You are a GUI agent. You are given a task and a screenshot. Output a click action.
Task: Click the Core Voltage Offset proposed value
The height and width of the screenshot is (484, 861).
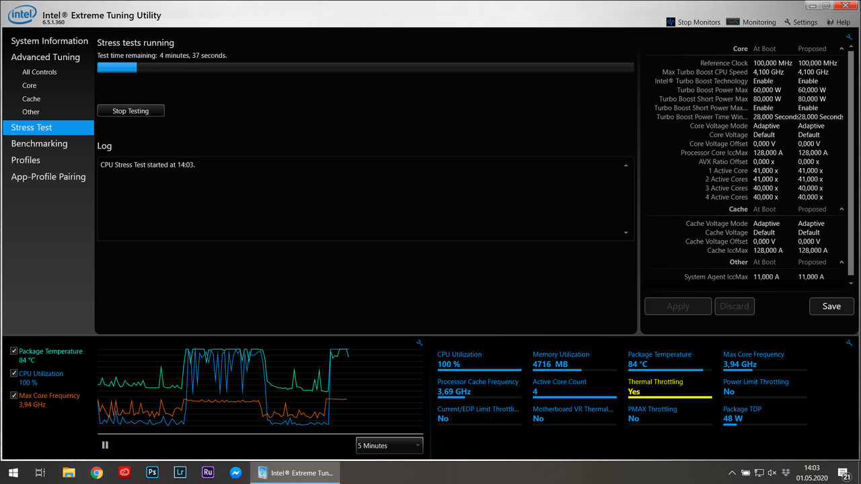click(809, 144)
